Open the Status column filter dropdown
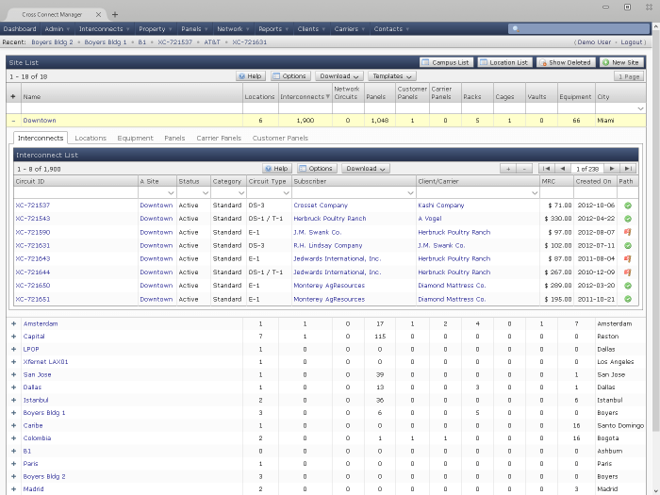 point(204,192)
